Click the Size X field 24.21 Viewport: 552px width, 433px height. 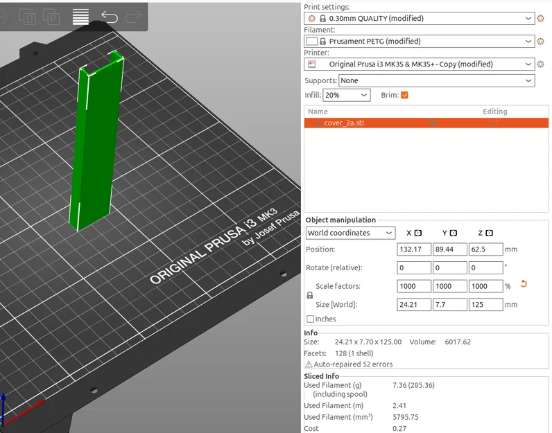coord(413,305)
